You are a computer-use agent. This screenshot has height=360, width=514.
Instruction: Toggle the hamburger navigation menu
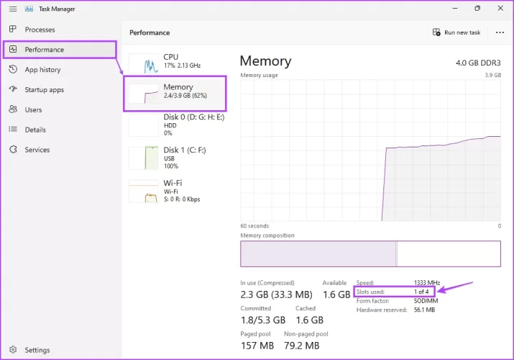point(12,9)
